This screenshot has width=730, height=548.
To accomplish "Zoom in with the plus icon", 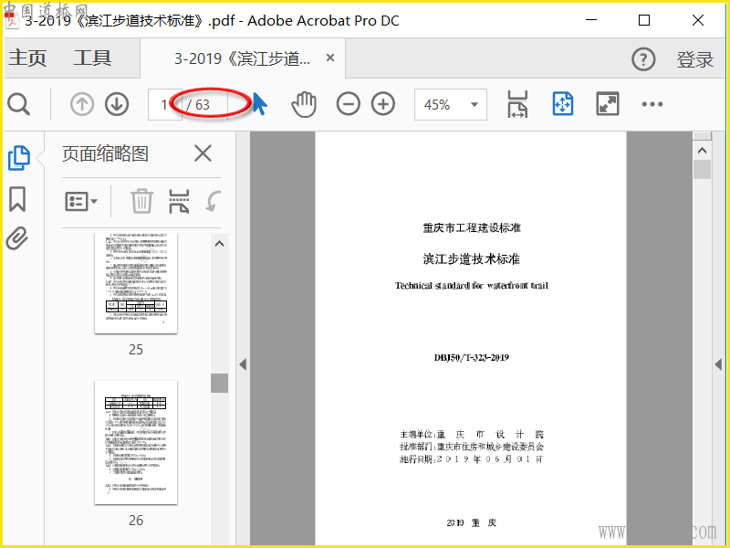I will click(383, 104).
